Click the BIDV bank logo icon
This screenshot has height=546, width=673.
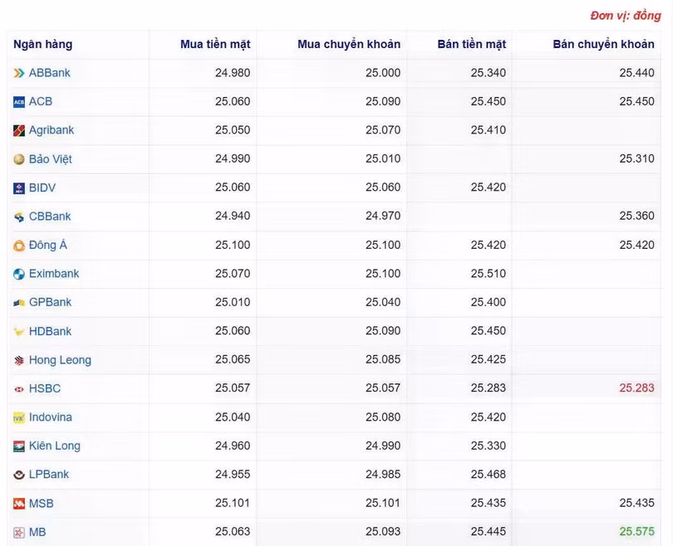[x=19, y=188]
